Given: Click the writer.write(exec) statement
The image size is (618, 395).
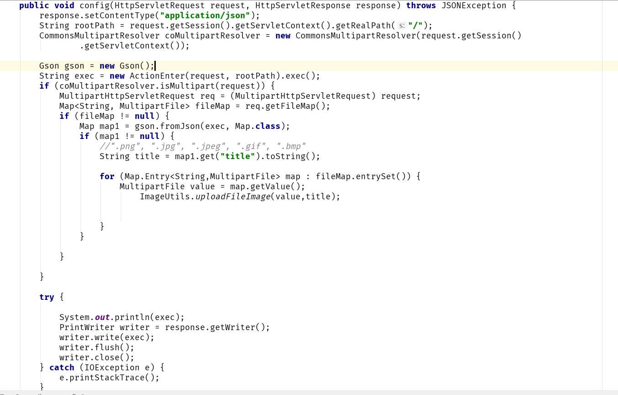Looking at the screenshot, I should coord(107,337).
